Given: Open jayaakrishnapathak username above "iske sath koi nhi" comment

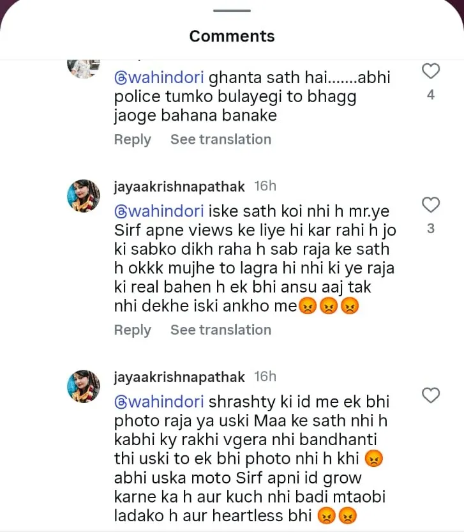Looking at the screenshot, I should [x=179, y=186].
